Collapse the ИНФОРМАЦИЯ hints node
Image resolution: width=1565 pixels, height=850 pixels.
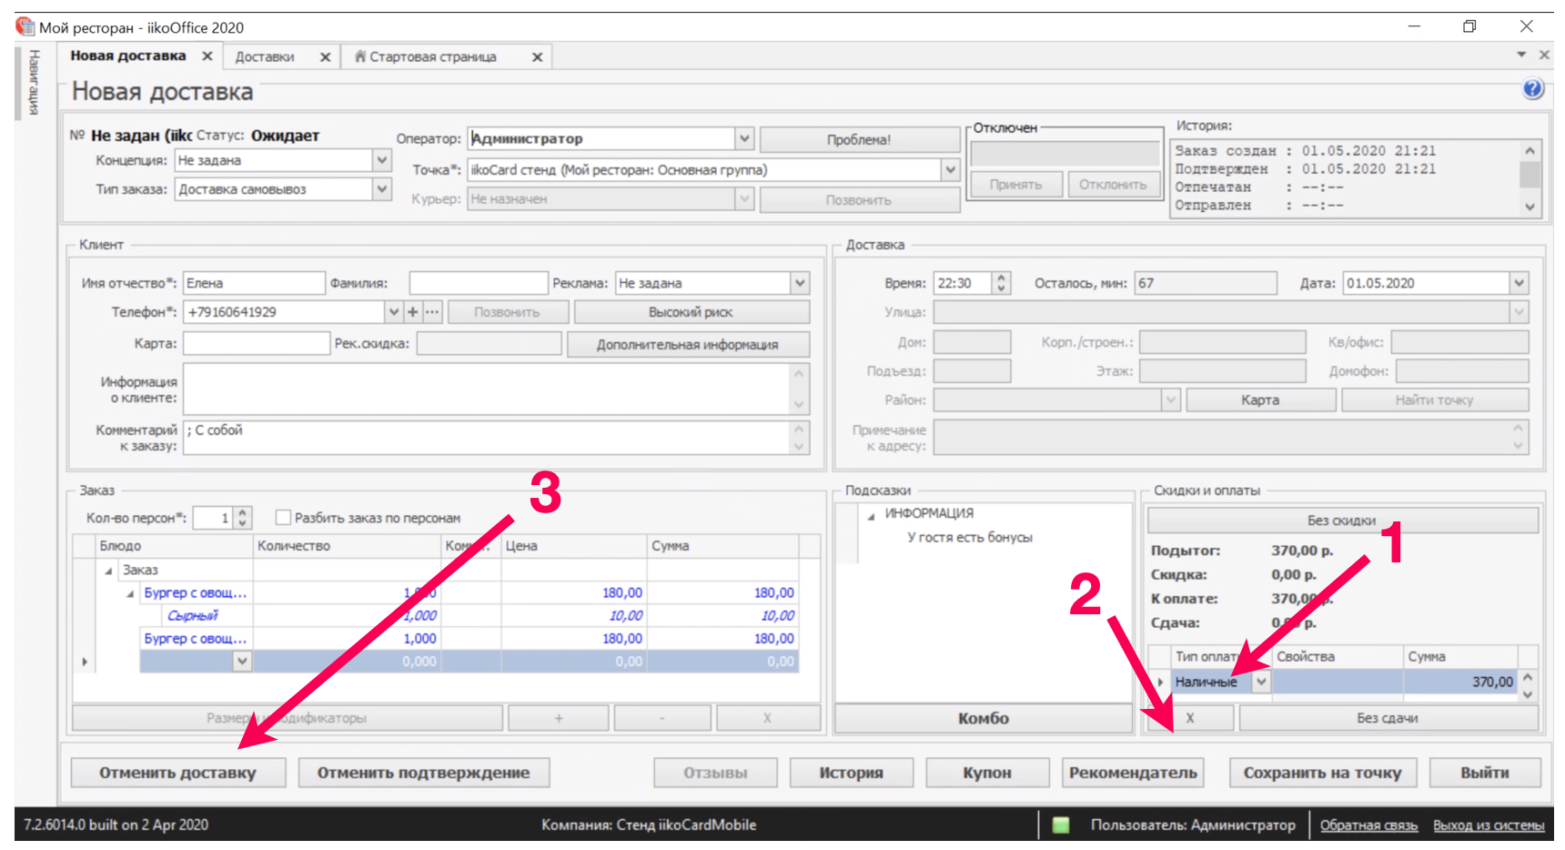[871, 515]
